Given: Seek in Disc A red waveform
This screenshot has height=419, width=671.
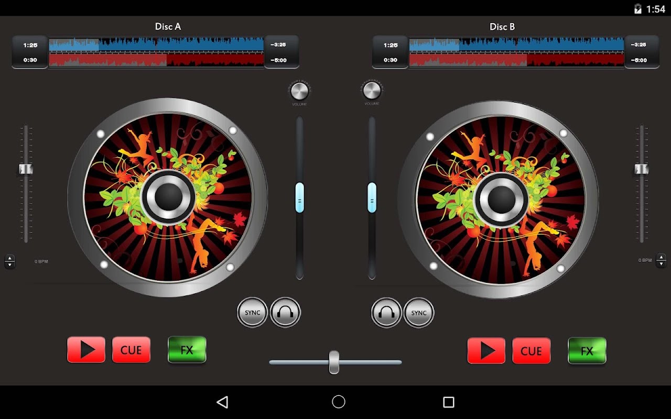Looking at the screenshot, I should tap(156, 59).
